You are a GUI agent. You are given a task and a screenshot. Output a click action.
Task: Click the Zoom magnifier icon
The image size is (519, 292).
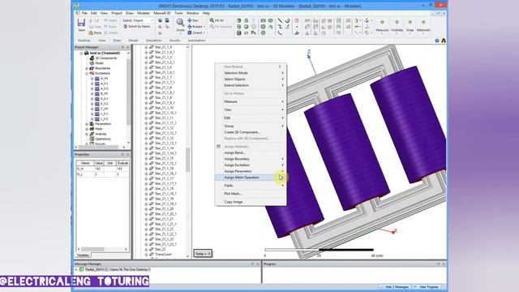(x=180, y=23)
